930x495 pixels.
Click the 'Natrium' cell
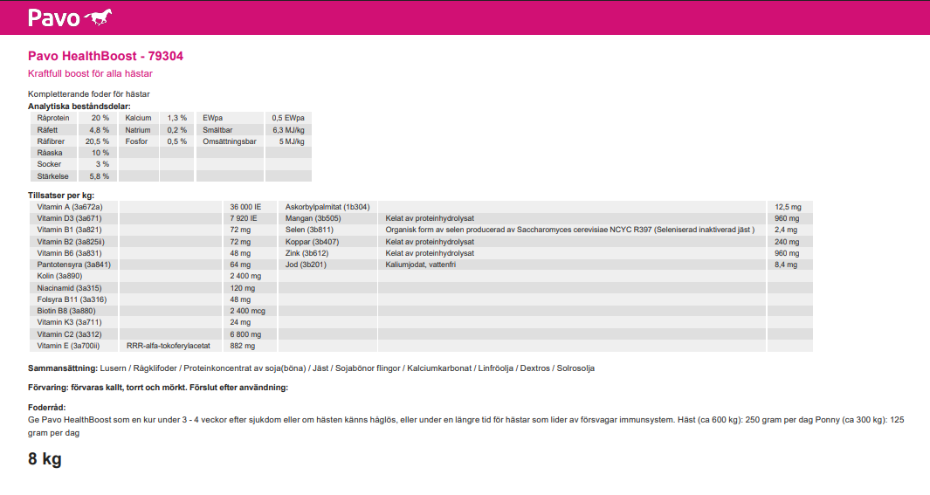[138, 130]
